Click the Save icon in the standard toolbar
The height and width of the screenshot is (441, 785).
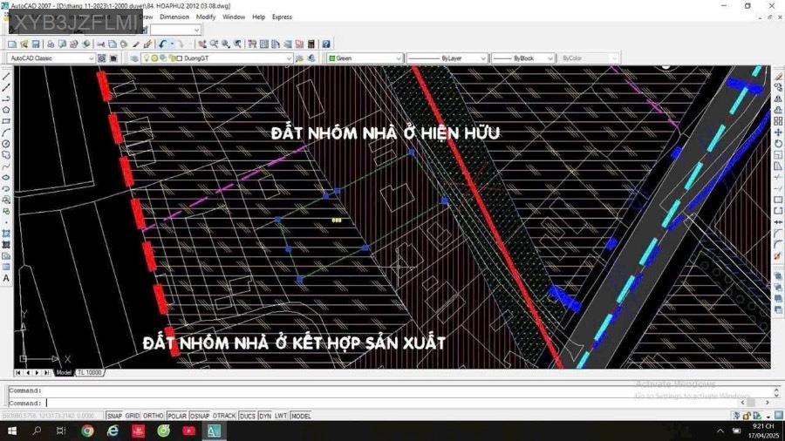tap(38, 44)
